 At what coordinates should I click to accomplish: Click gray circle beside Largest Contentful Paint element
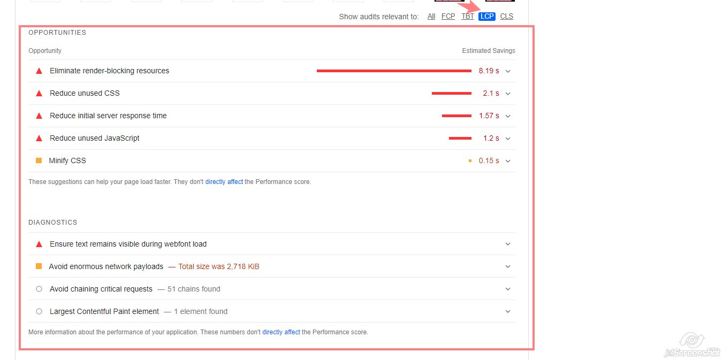[39, 311]
